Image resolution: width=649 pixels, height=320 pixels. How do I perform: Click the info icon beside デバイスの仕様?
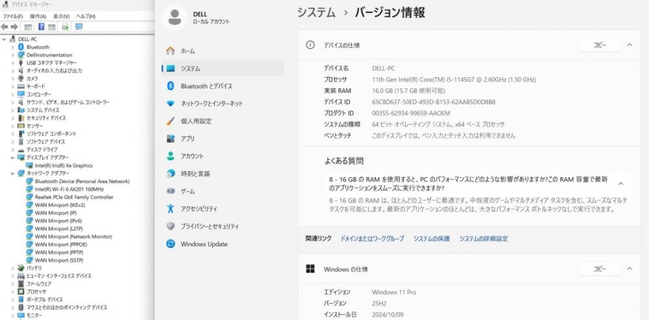[310, 45]
